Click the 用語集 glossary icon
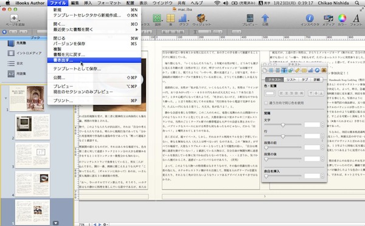This screenshot has width=365, height=226. (11, 74)
